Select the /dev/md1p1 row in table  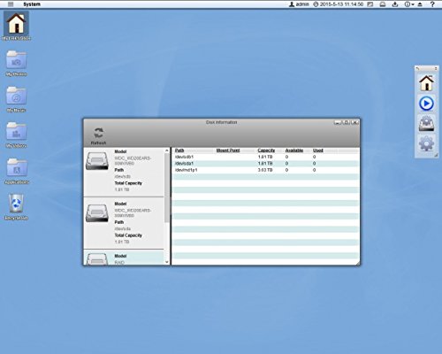[265, 170]
